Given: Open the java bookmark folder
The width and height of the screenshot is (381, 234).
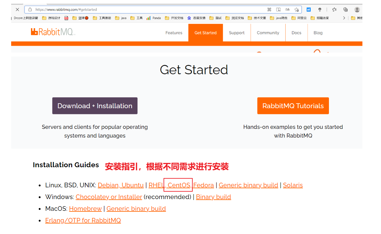Looking at the screenshot, I should point(121,18).
